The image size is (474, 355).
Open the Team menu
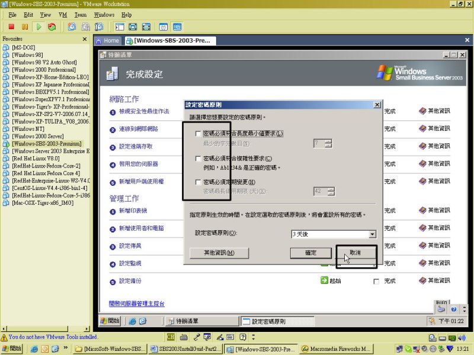coord(81,15)
